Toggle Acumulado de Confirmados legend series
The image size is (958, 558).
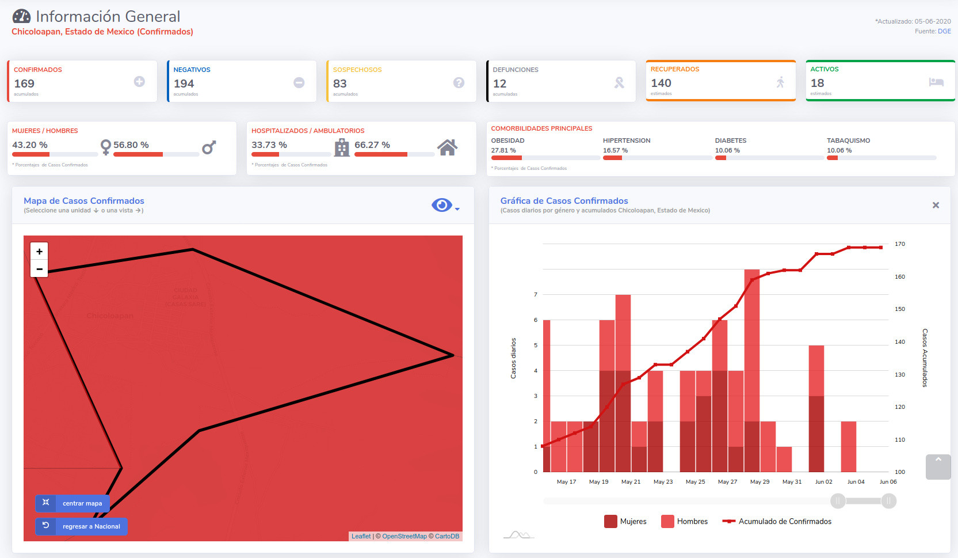pos(777,521)
